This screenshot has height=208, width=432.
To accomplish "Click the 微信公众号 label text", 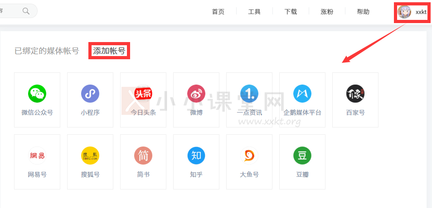I will pos(37,113).
